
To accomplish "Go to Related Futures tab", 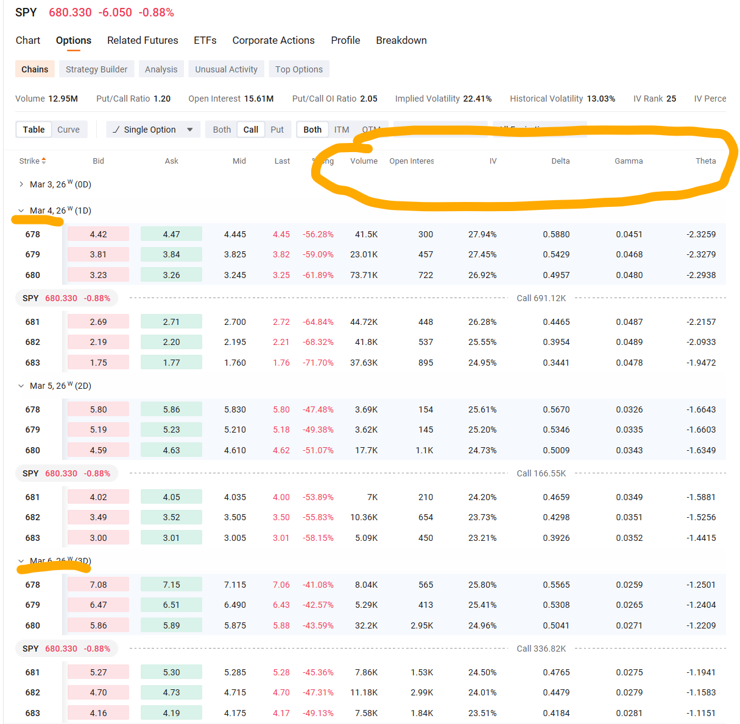I will [x=143, y=40].
